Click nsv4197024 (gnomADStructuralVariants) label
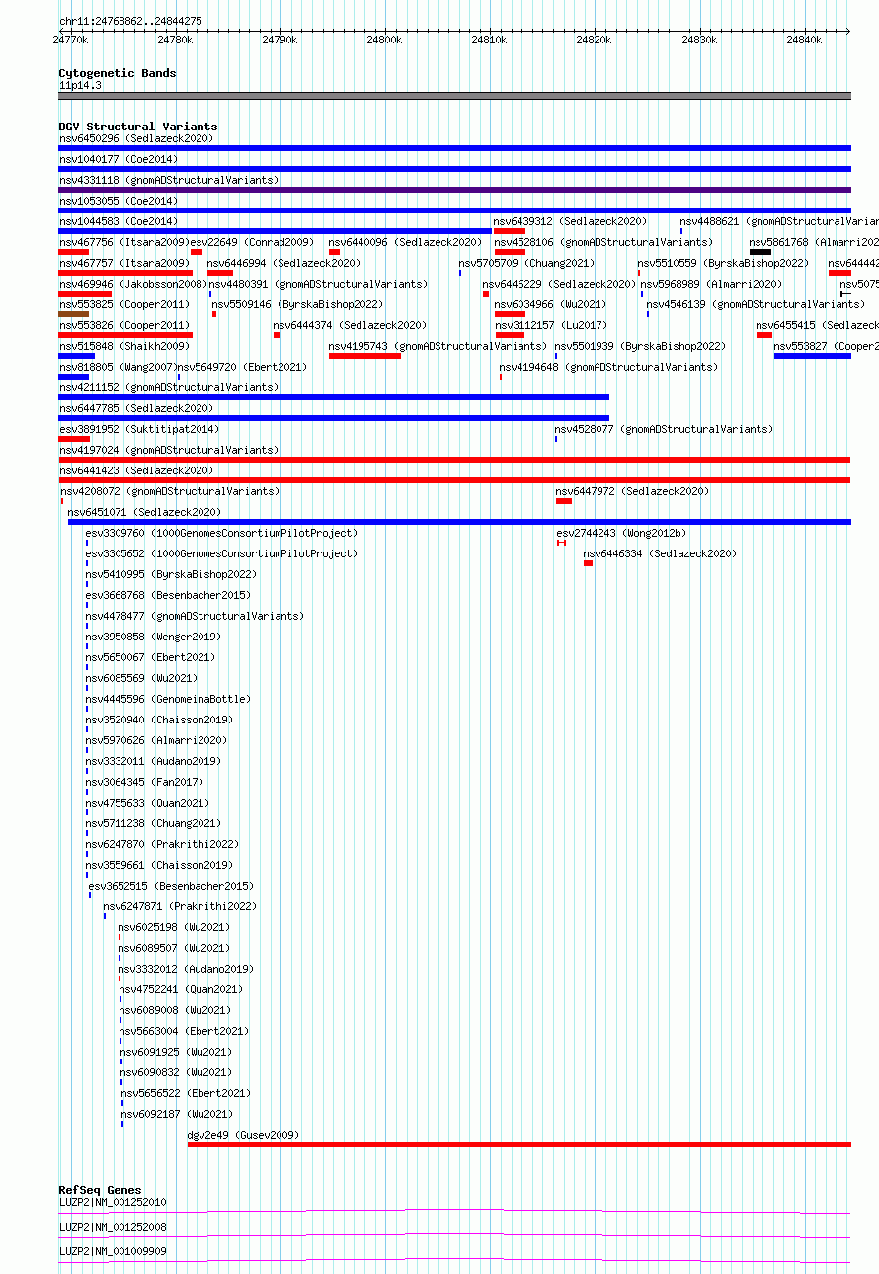Viewport: 879px width, 1274px height. pos(168,450)
